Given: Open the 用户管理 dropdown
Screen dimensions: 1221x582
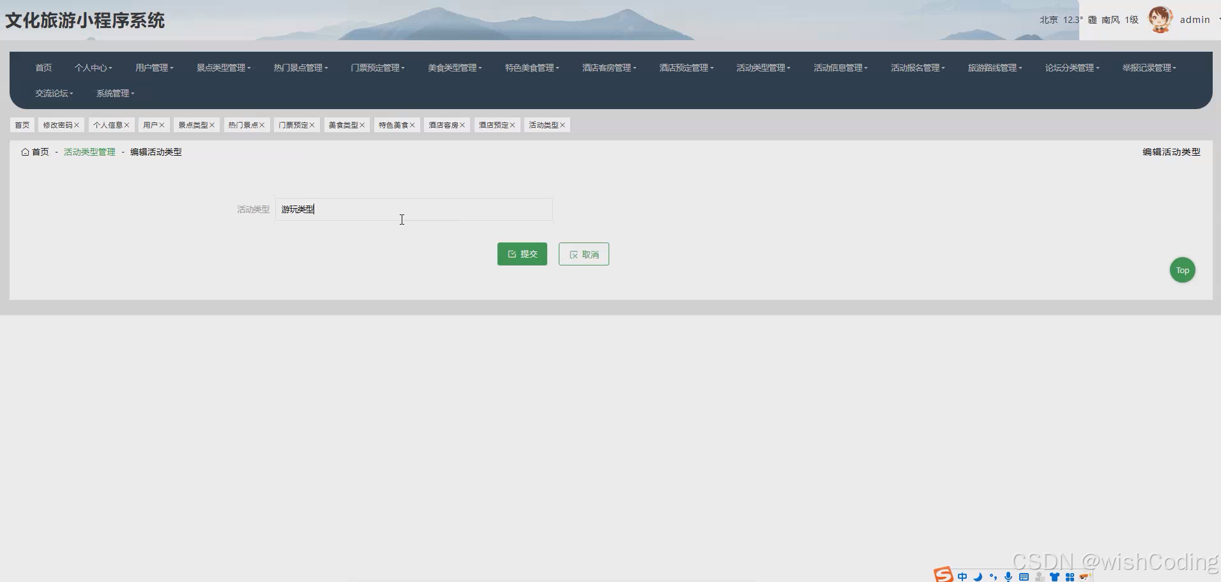Looking at the screenshot, I should (x=153, y=68).
